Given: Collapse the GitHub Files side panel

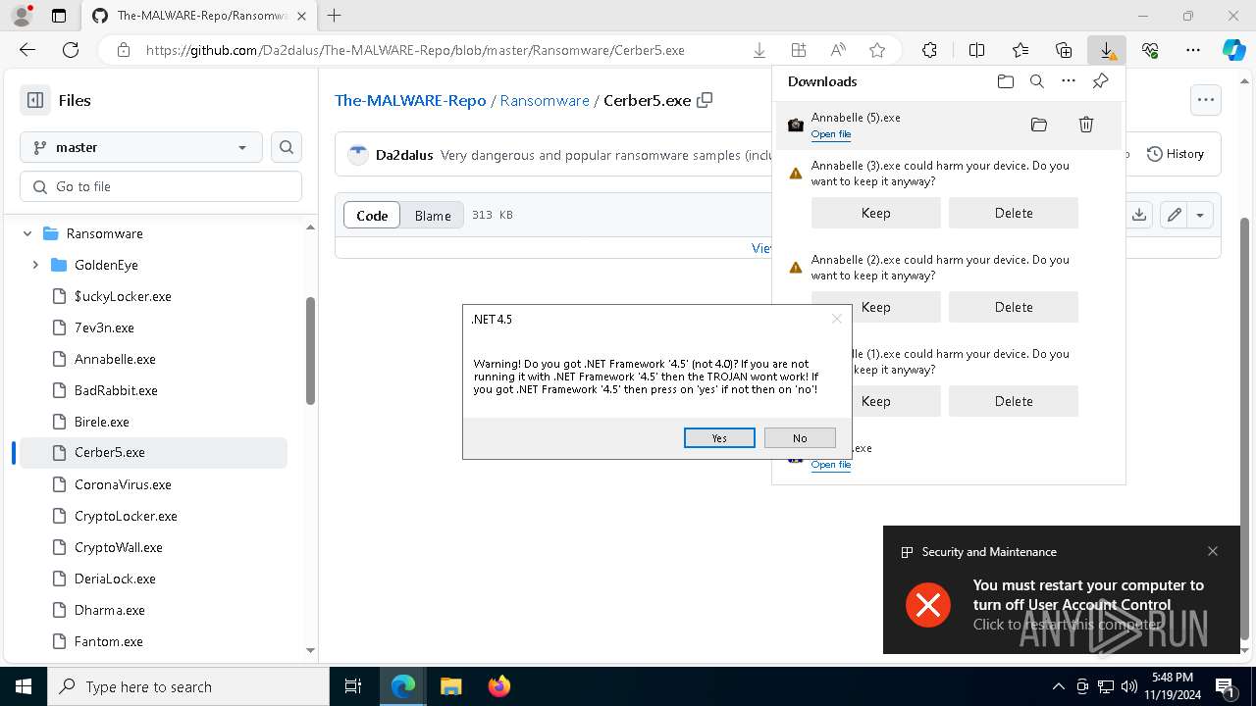Looking at the screenshot, I should click(x=35, y=100).
